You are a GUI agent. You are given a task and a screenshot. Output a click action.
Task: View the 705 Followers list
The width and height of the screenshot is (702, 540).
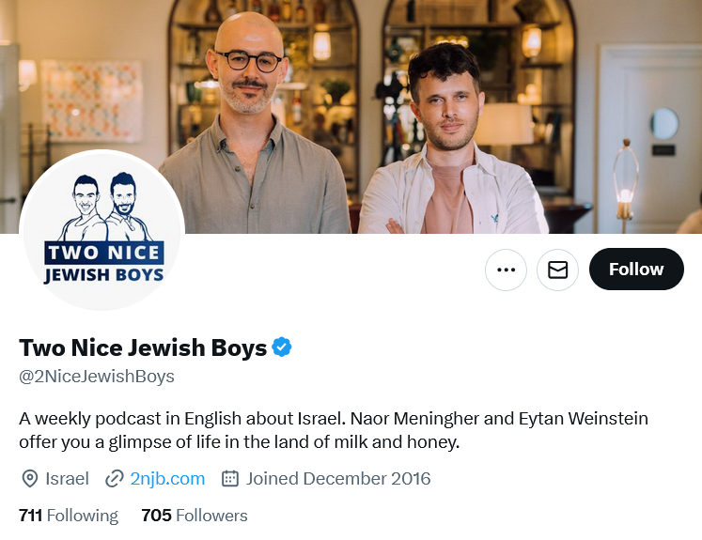click(195, 516)
